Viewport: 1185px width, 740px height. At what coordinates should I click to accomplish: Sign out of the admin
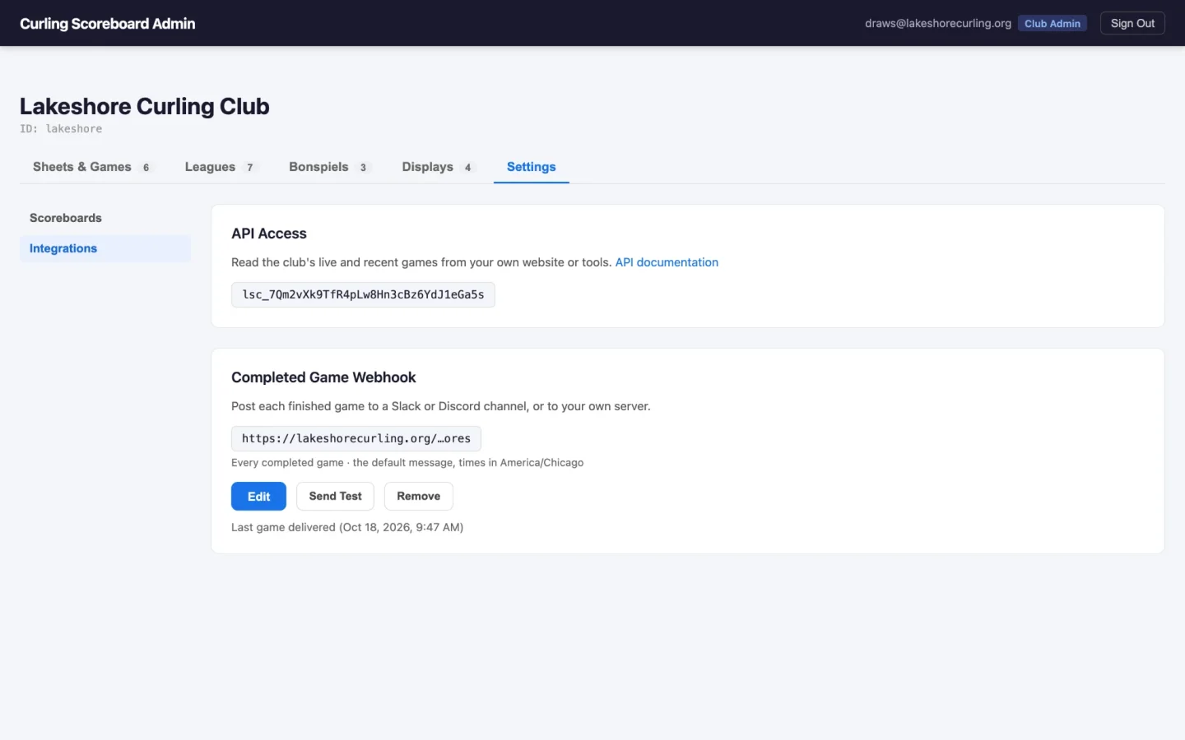tap(1132, 23)
